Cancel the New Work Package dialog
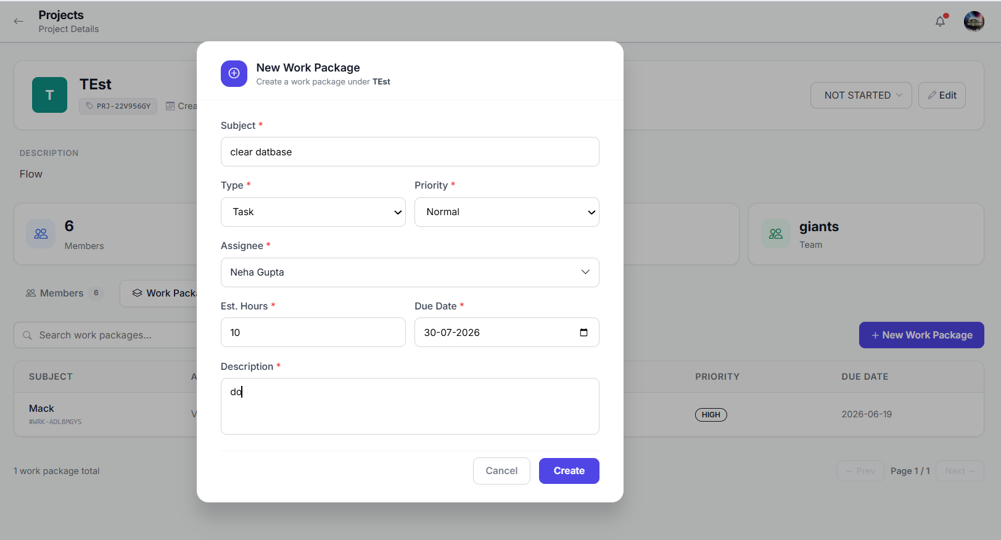Image resolution: width=1001 pixels, height=540 pixels. click(501, 471)
